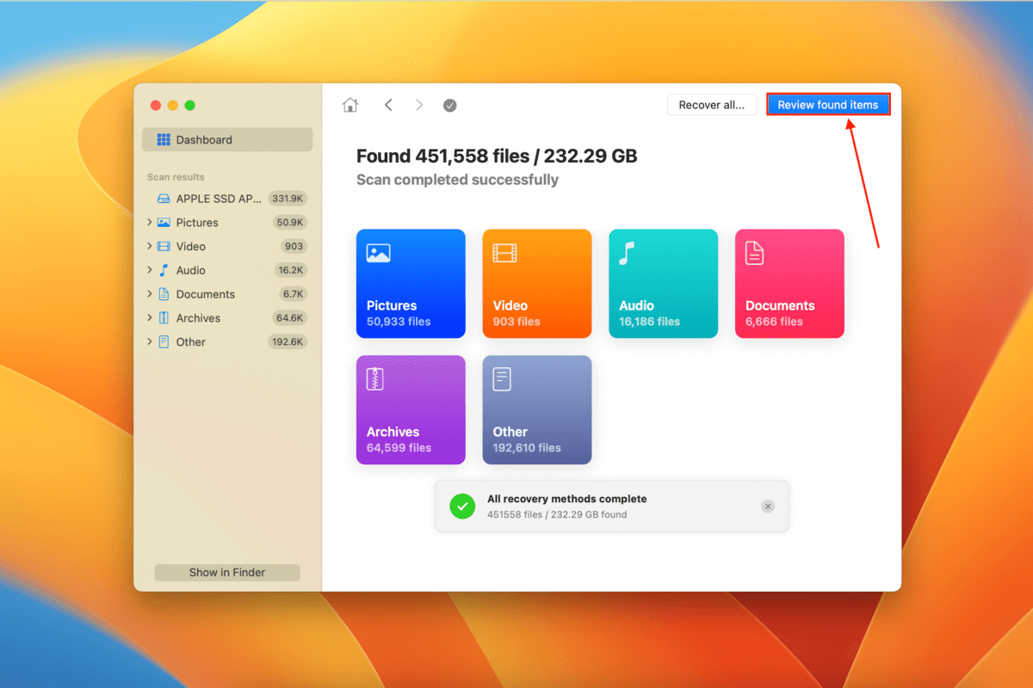This screenshot has width=1033, height=688.
Task: Select Documents in scan results sidebar
Action: pyautogui.click(x=227, y=294)
